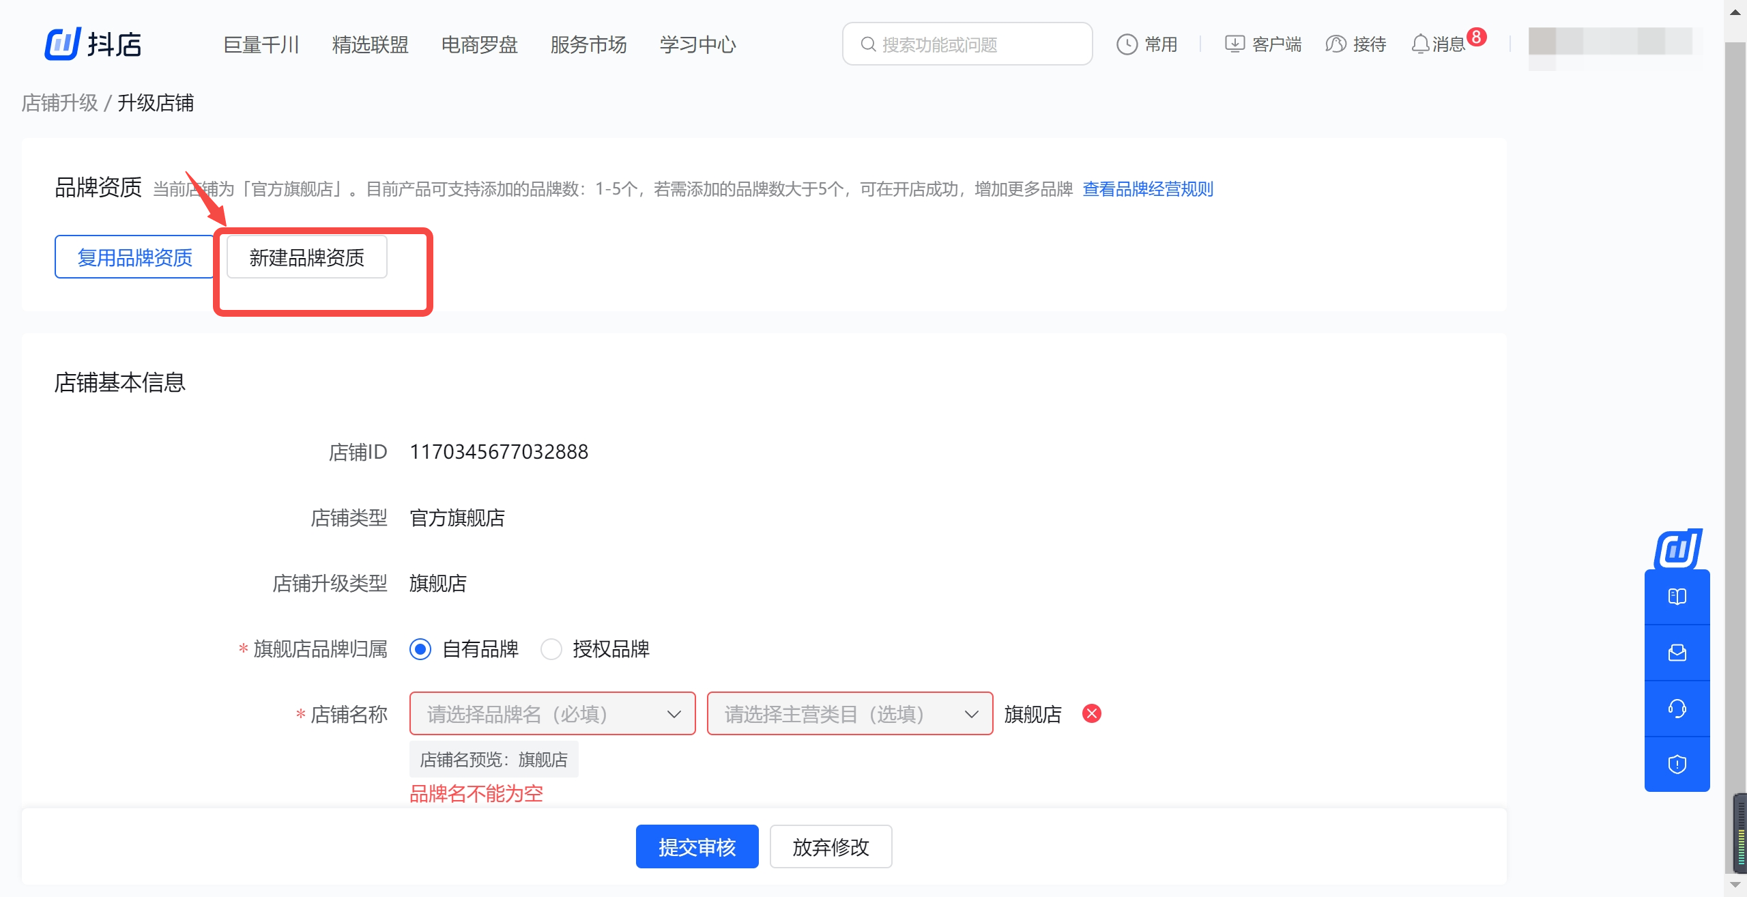Click the red 8 message badge

tap(1477, 37)
